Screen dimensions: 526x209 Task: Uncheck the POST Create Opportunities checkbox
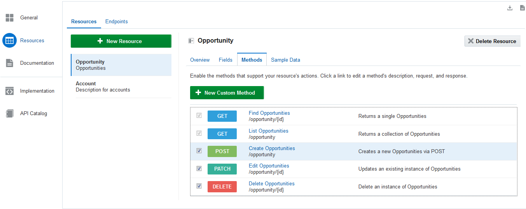click(x=199, y=151)
